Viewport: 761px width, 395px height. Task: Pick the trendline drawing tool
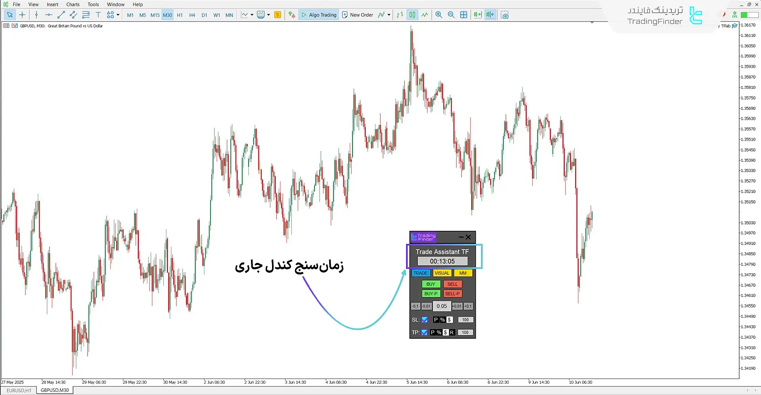(x=61, y=15)
